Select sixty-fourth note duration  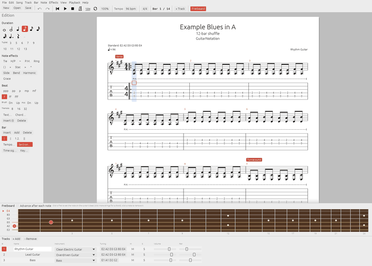tap(4, 36)
